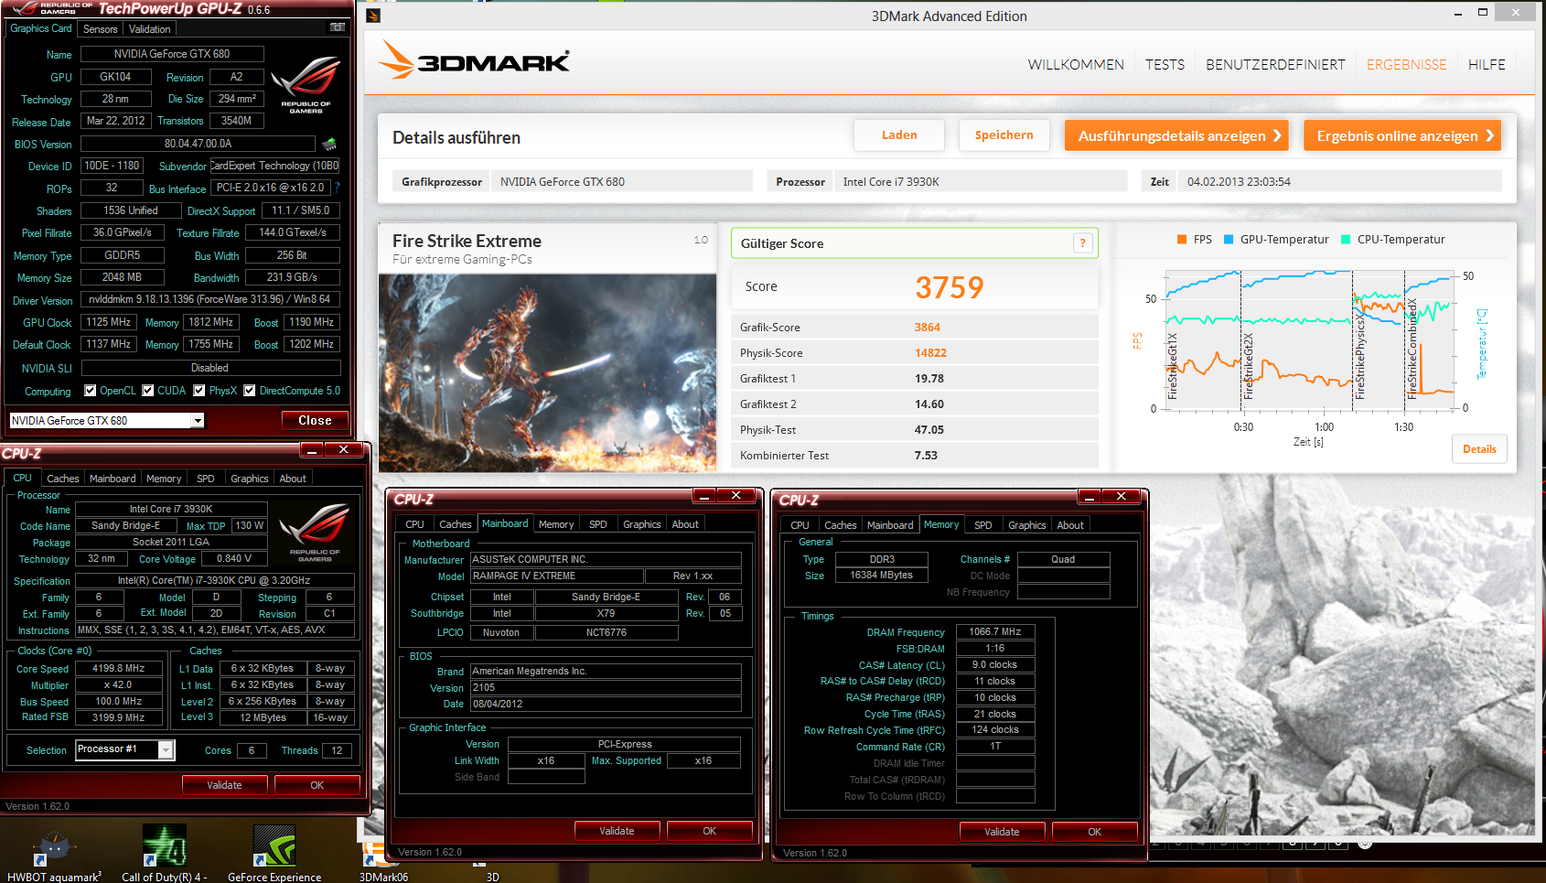The width and height of the screenshot is (1546, 883).
Task: Minimize the 3DMark Advanced Edition window
Action: click(1458, 14)
